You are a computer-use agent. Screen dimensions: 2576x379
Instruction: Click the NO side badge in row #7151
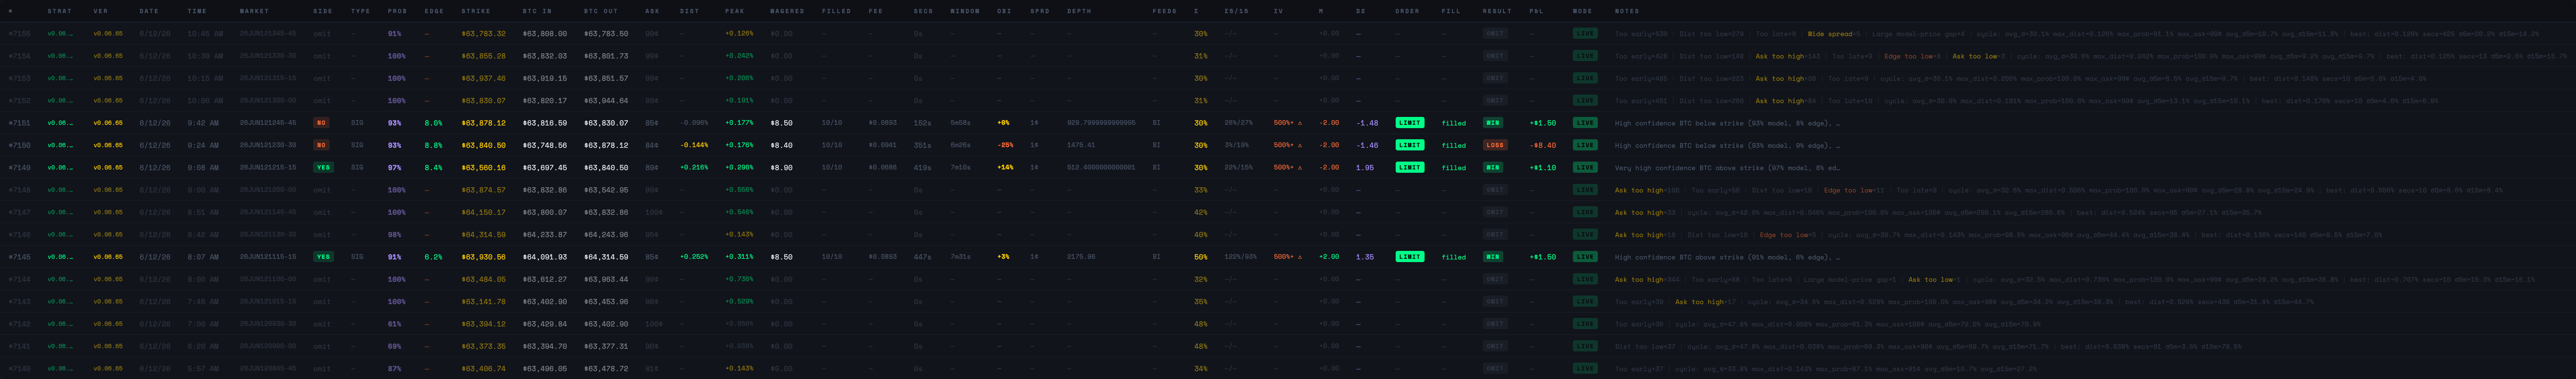point(321,123)
